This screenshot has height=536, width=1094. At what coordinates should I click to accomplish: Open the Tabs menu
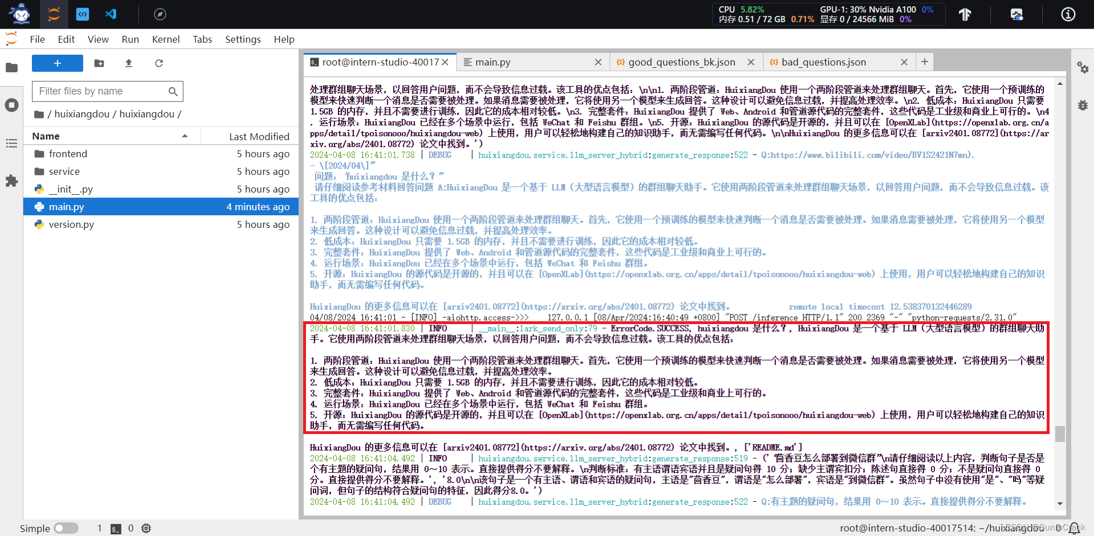pyautogui.click(x=202, y=39)
